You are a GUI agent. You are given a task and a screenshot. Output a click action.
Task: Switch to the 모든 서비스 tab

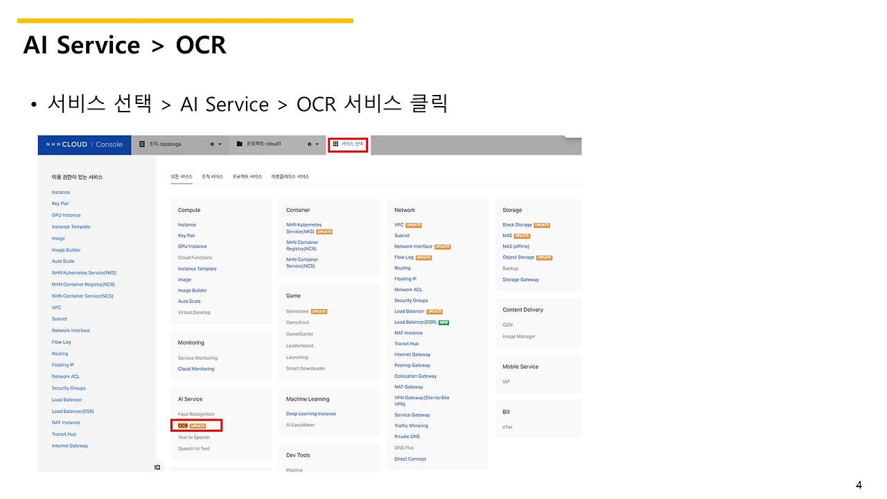tap(182, 177)
